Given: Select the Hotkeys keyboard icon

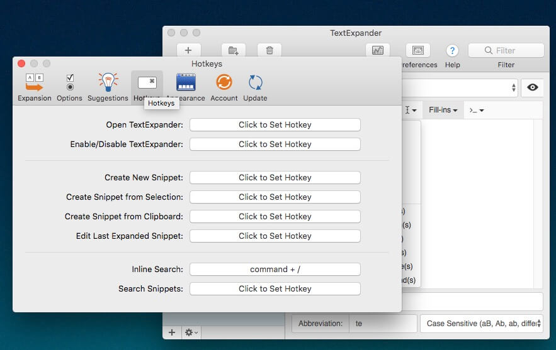Looking at the screenshot, I should click(147, 83).
